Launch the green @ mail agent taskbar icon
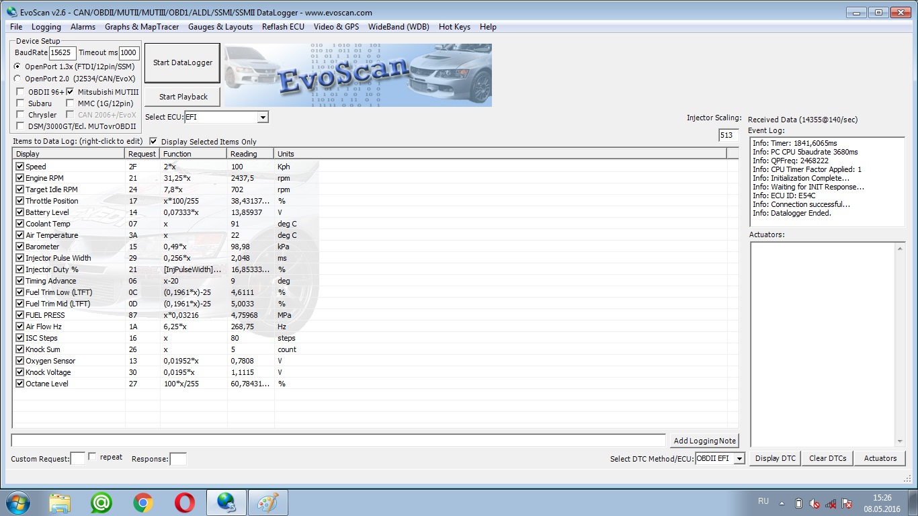The image size is (918, 516). tap(101, 503)
